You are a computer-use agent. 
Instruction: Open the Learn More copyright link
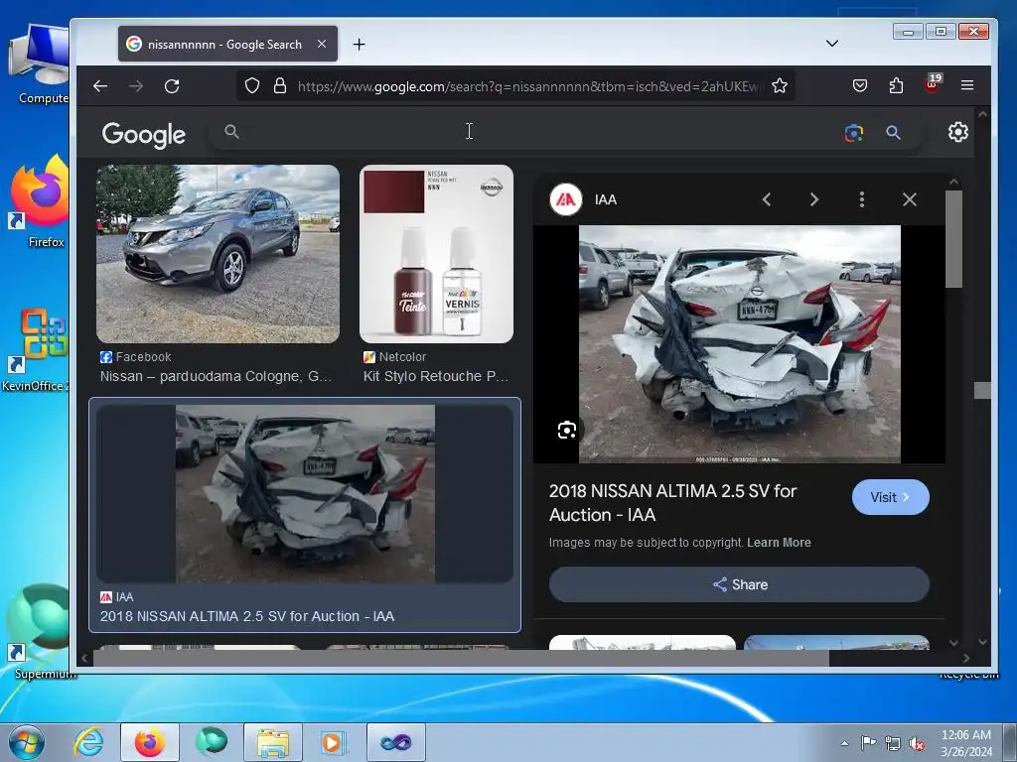tap(779, 543)
